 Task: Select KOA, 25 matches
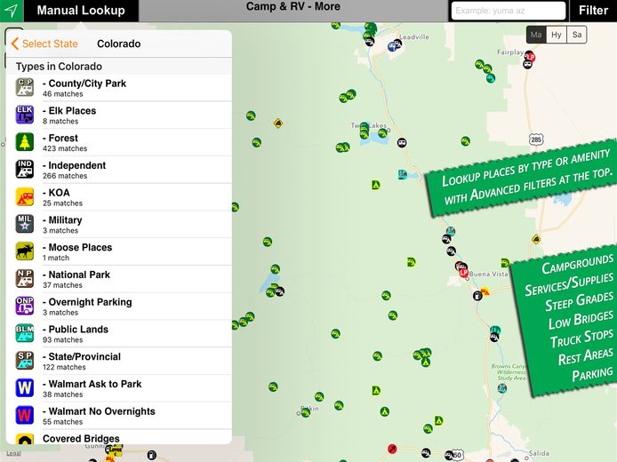119,197
